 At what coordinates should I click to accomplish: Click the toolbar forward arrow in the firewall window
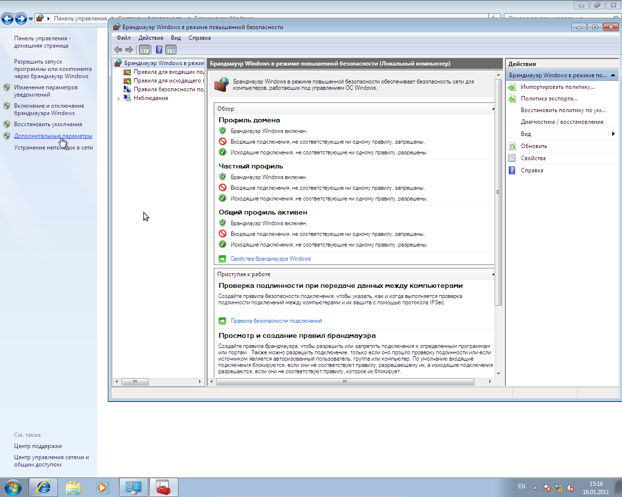pyautogui.click(x=129, y=50)
